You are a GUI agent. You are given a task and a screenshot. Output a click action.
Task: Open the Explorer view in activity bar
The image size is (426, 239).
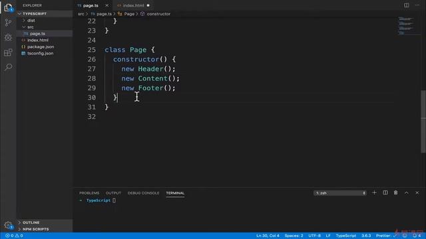click(x=8, y=7)
